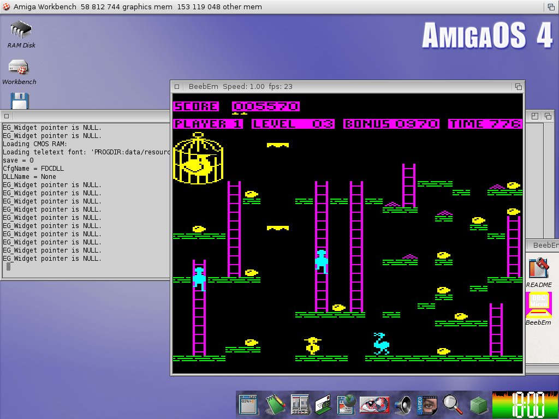Click the TIME 776 counter in game

click(x=485, y=124)
